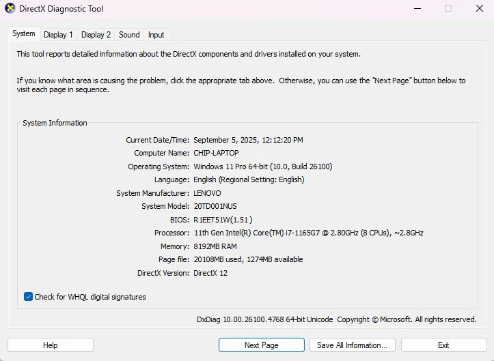Click the manufacturer value LENOVO
The image size is (494, 361).
coord(207,193)
